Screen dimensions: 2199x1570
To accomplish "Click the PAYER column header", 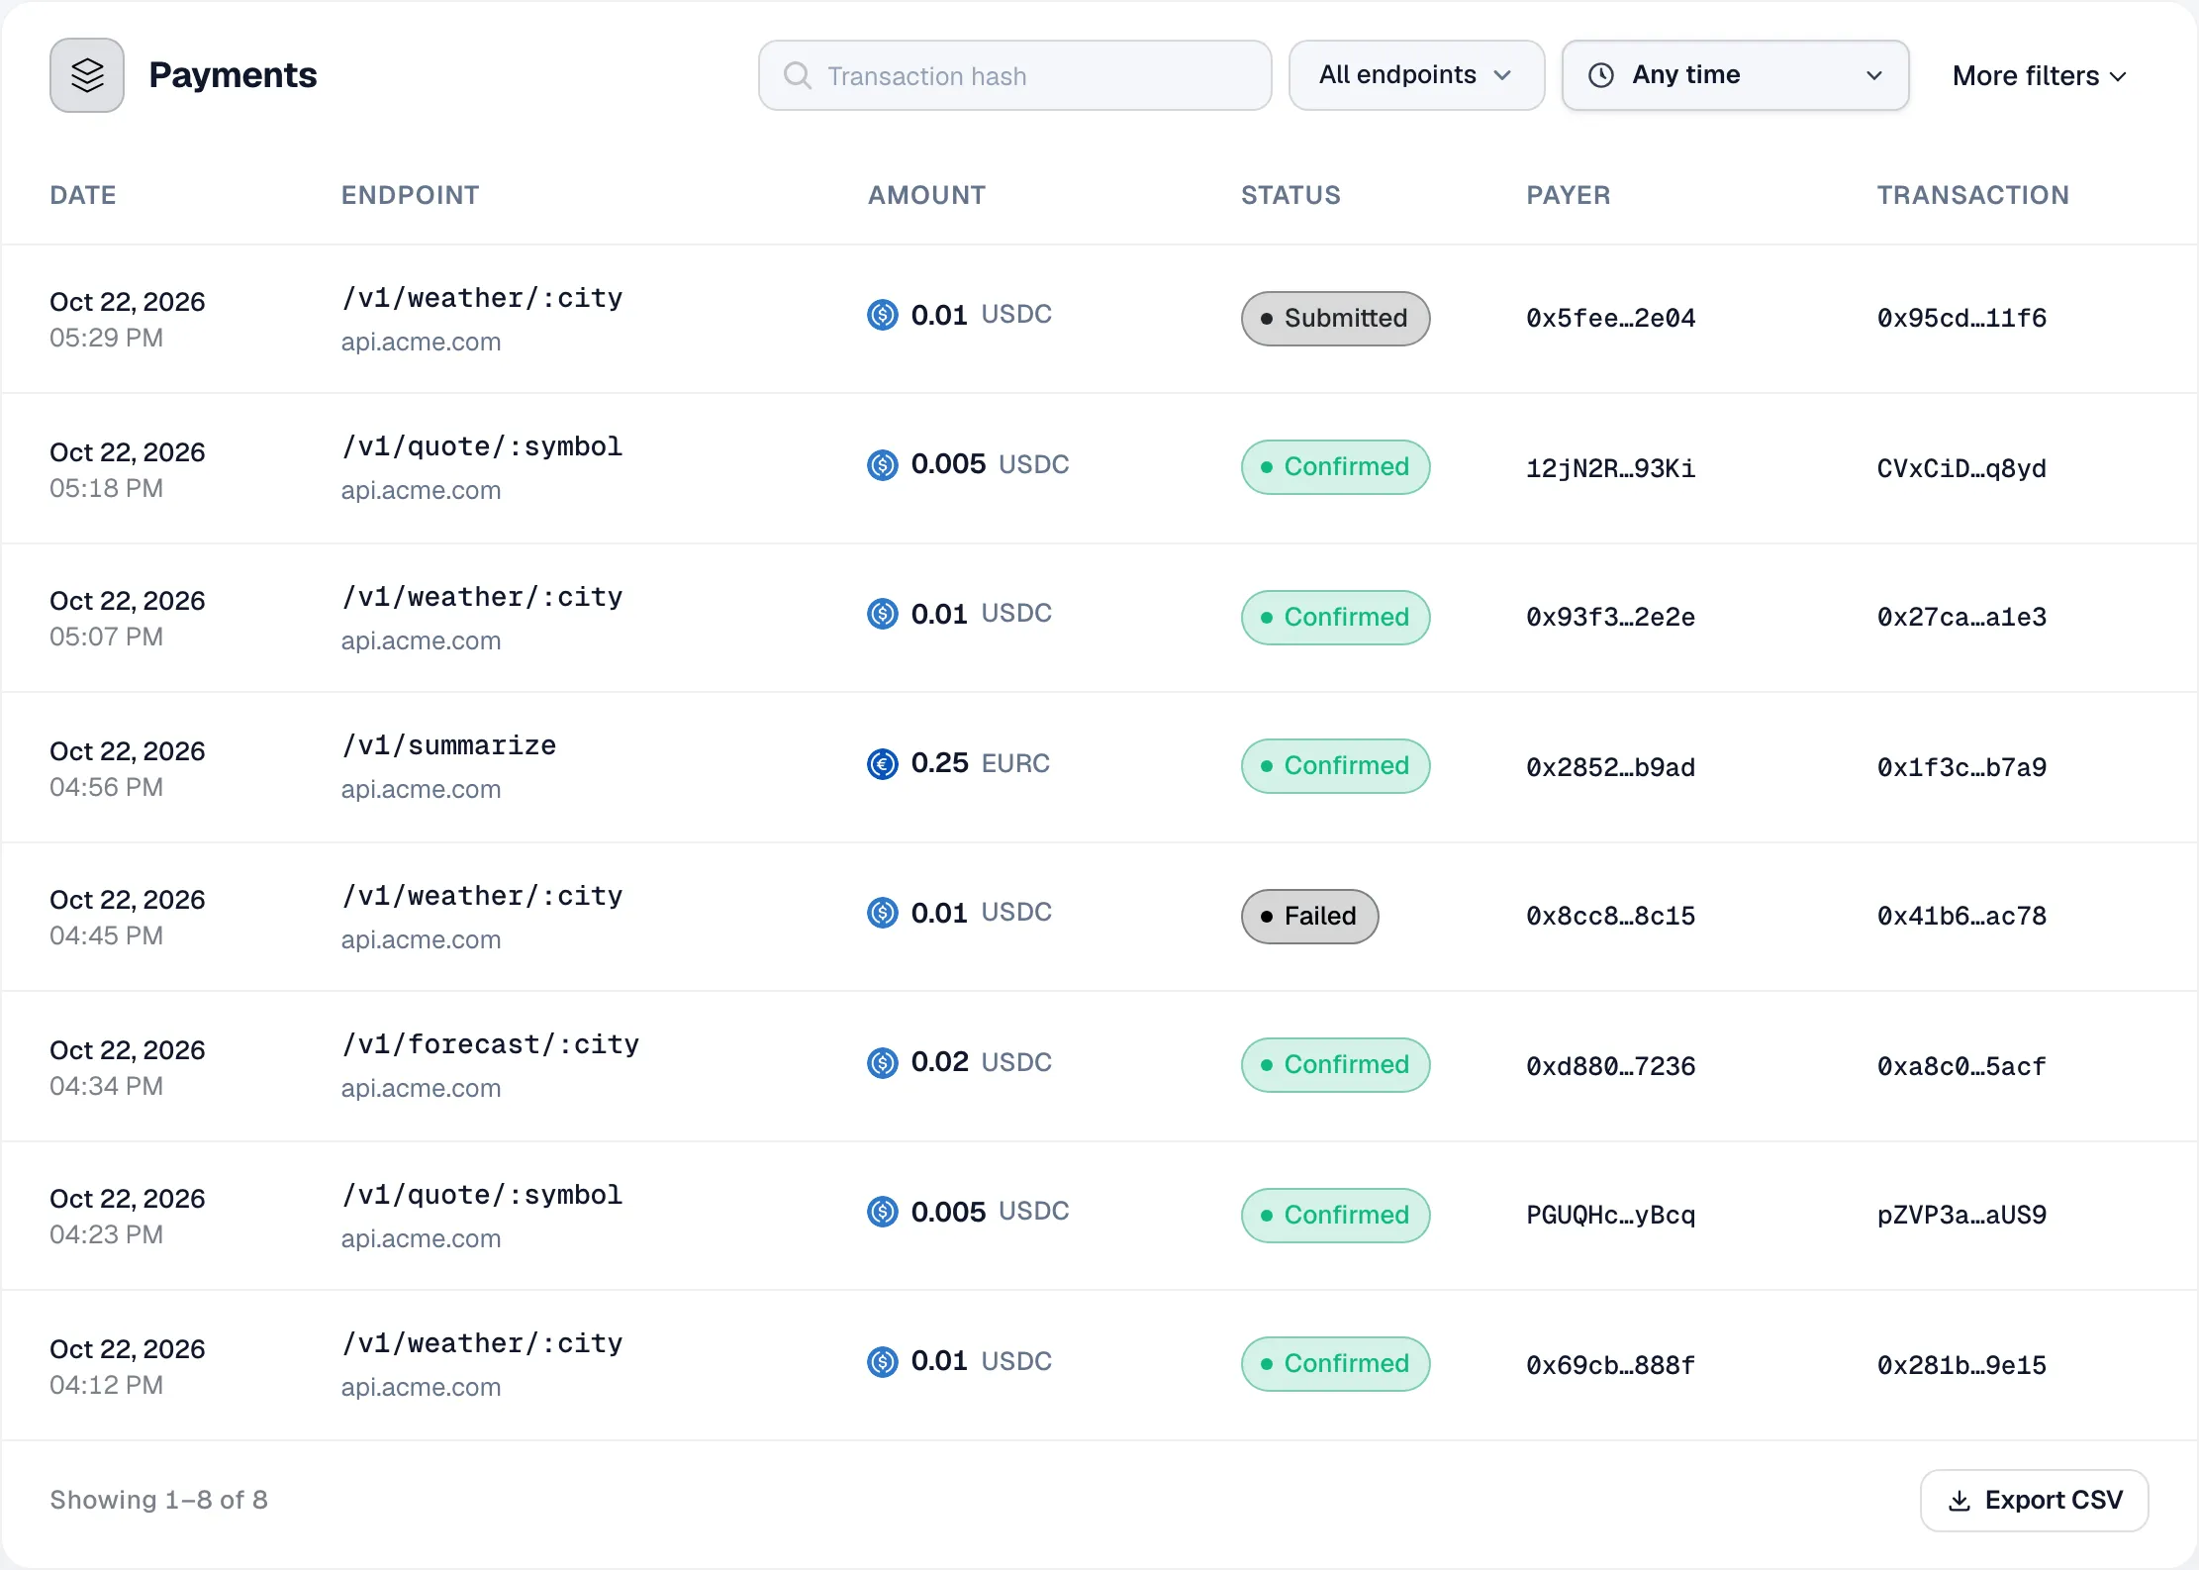I will pos(1568,195).
